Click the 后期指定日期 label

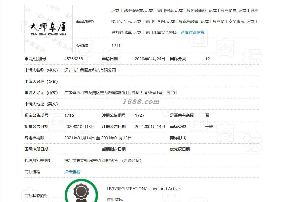pos(114,149)
